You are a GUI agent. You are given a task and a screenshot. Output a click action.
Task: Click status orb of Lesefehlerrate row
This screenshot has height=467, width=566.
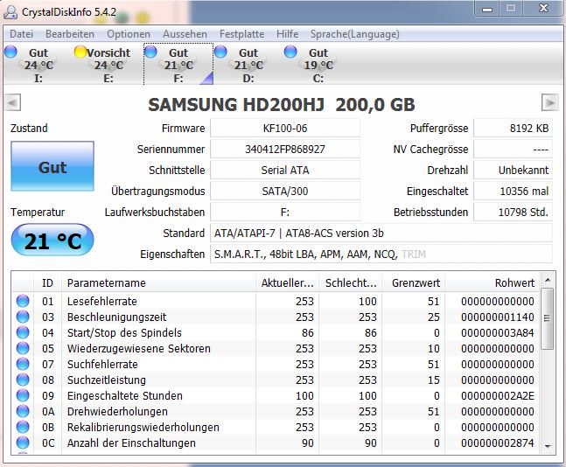click(23, 301)
